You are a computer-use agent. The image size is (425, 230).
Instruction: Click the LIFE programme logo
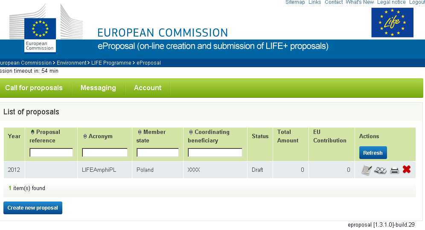pos(392,23)
